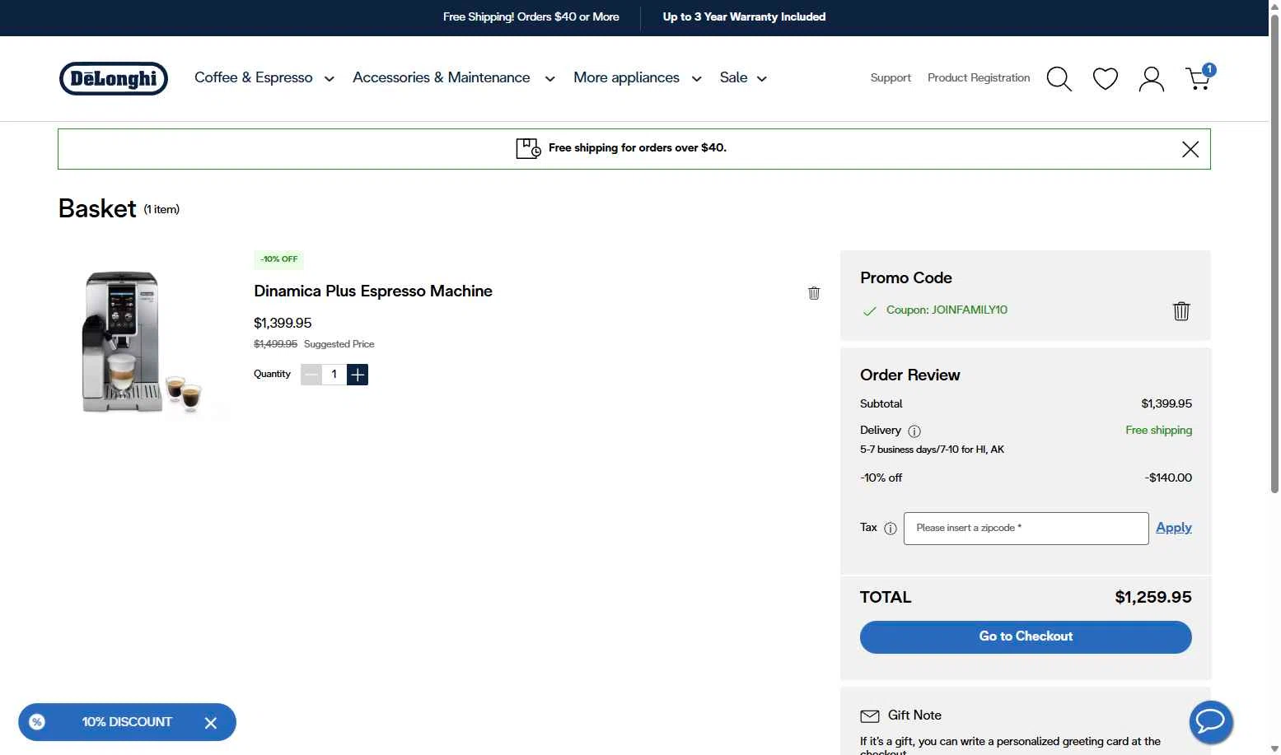Open the search magnifier icon
Image resolution: width=1281 pixels, height=755 pixels.
point(1059,79)
